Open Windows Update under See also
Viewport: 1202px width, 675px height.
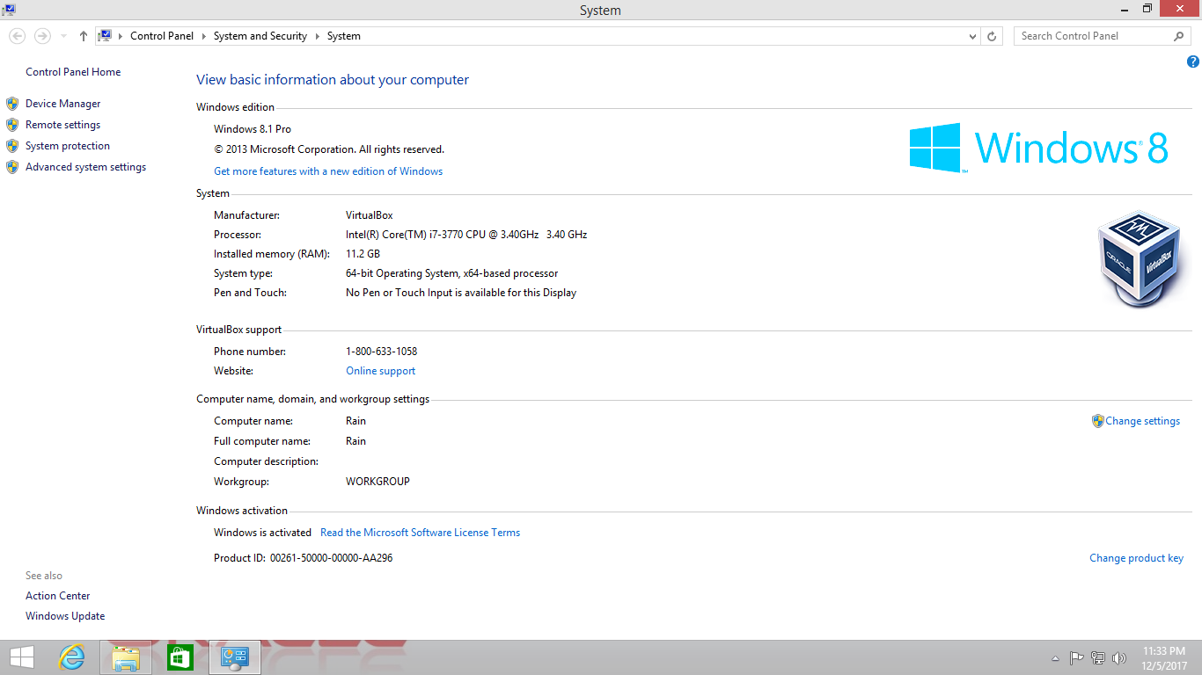pos(65,616)
